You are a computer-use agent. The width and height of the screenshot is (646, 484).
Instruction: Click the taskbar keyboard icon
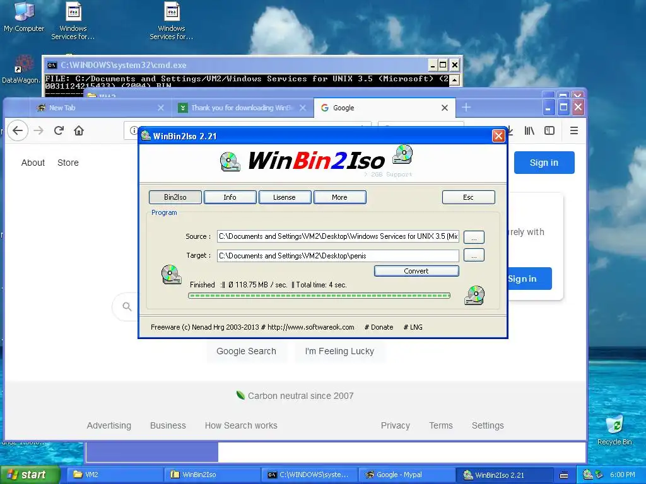click(564, 475)
